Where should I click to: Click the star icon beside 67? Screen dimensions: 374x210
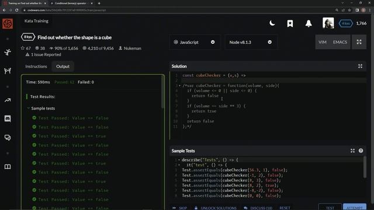pyautogui.click(x=23, y=48)
